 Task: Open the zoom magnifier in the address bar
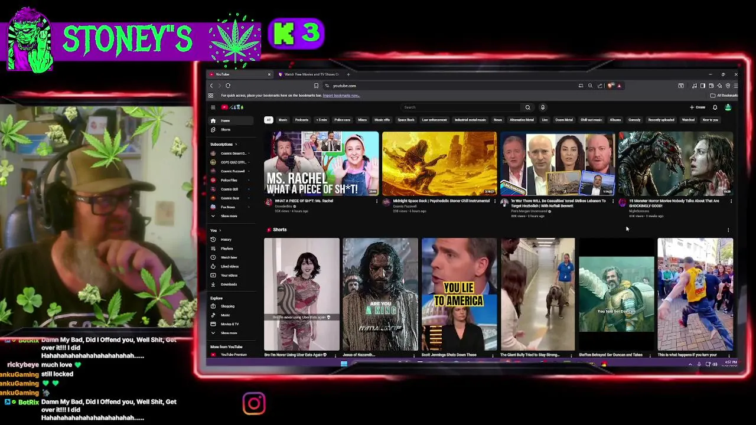(590, 86)
